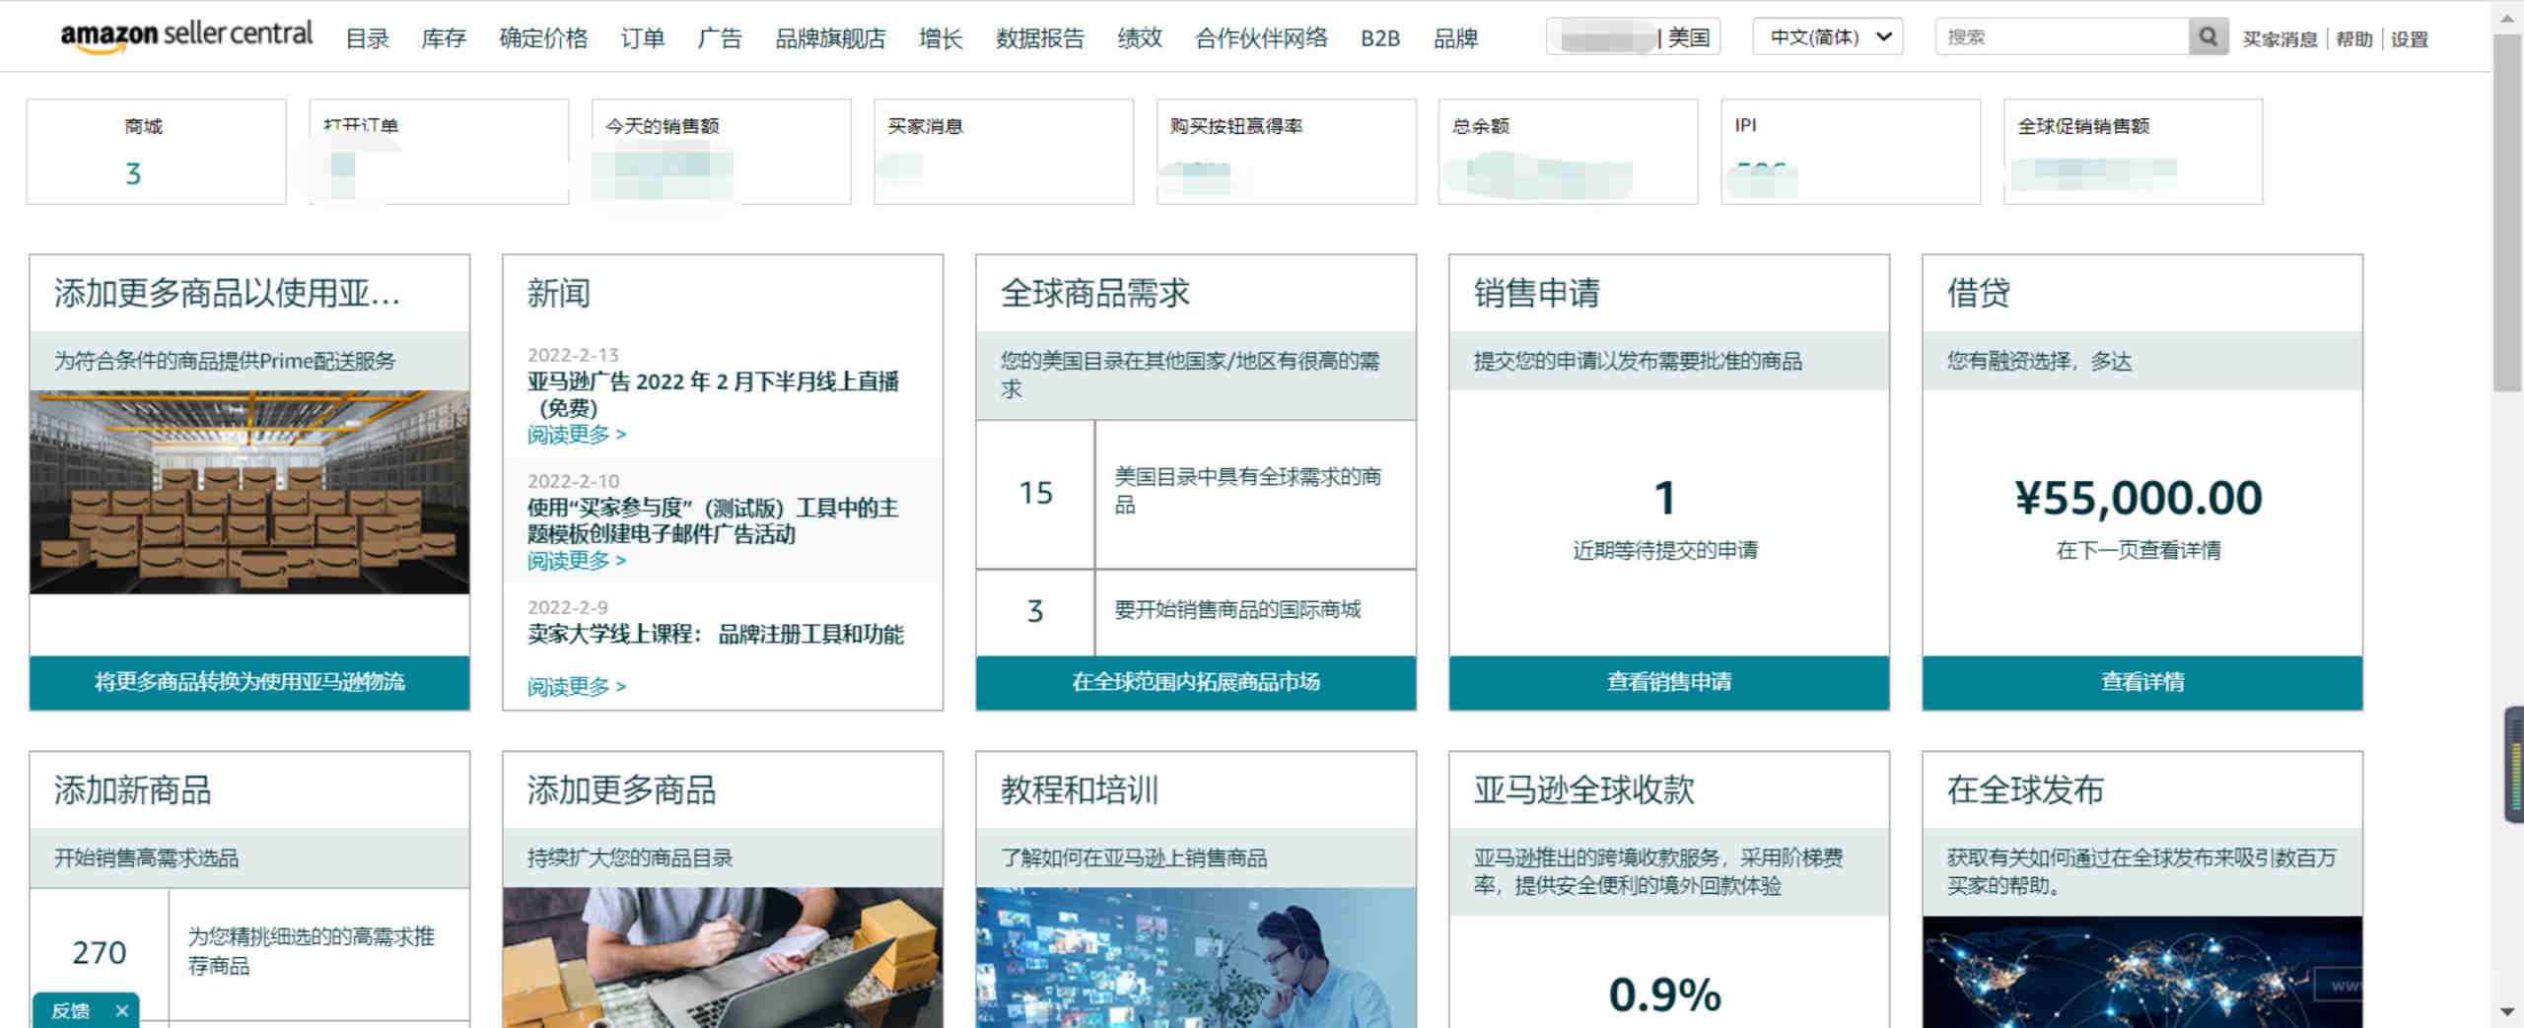This screenshot has width=2524, height=1028.
Task: Click the 今天的销售额 summary card
Action: pos(721,151)
